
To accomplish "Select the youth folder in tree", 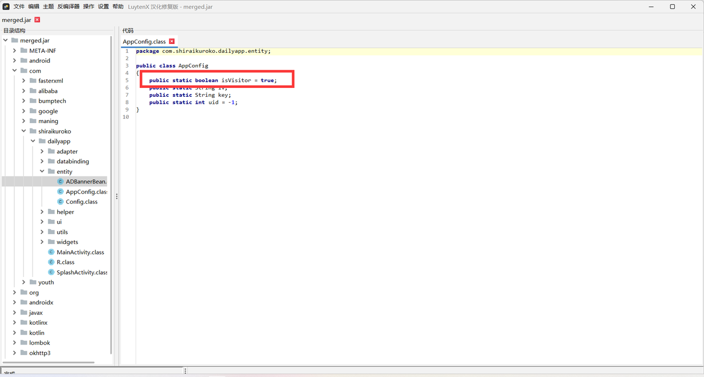I will coord(46,282).
